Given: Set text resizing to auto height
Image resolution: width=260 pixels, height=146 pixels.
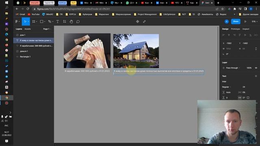Looking at the screenshot, I should pyautogui.click(x=244, y=98).
